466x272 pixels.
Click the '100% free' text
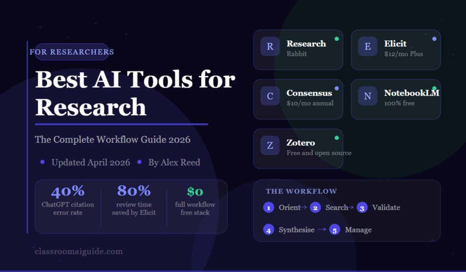point(399,103)
